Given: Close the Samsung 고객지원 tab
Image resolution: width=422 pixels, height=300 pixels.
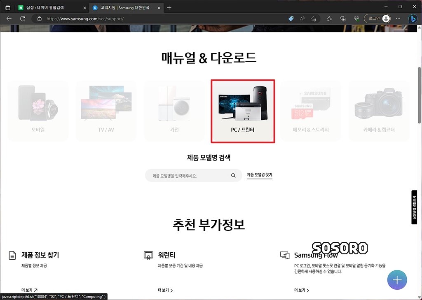Looking at the screenshot, I should (x=159, y=8).
